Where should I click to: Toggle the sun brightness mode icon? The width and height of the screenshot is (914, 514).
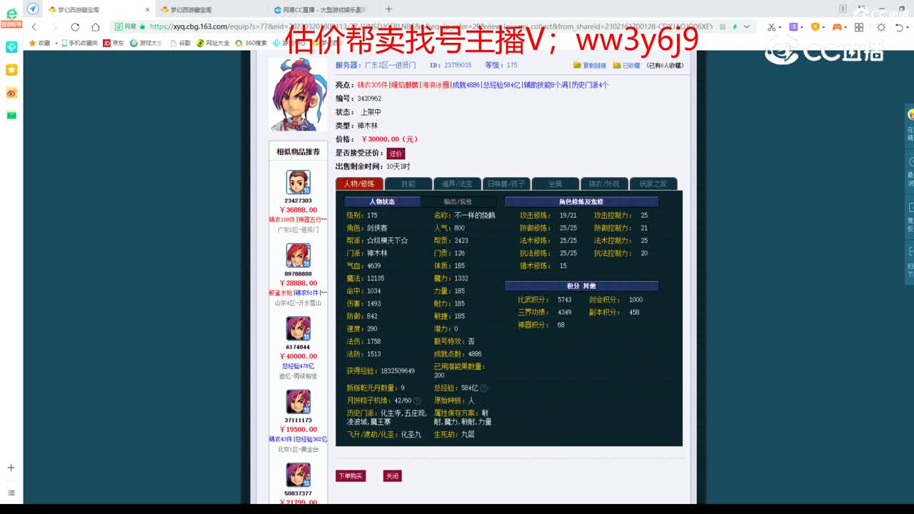coord(881,27)
